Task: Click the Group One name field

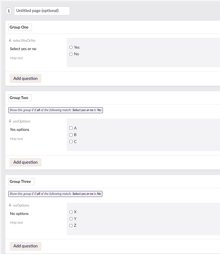Action: pyautogui.click(x=20, y=27)
